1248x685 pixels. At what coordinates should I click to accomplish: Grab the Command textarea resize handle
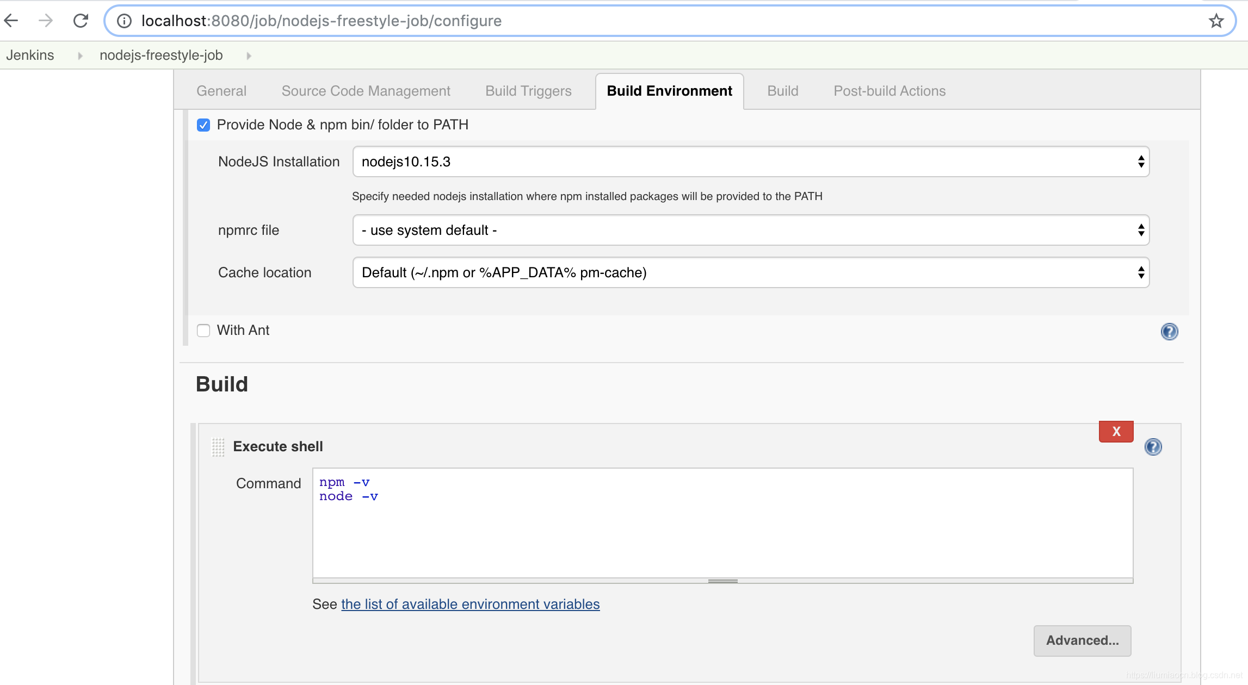[x=722, y=581]
